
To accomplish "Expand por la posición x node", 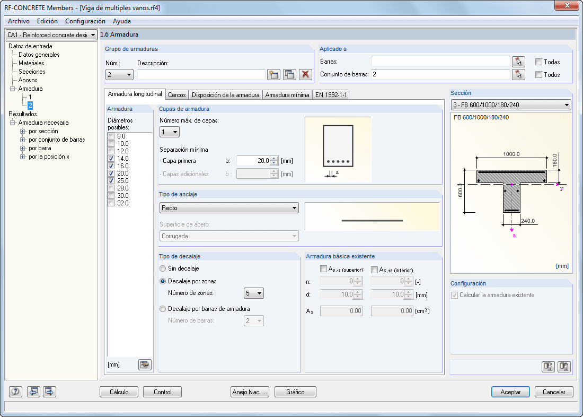I will coord(23,157).
